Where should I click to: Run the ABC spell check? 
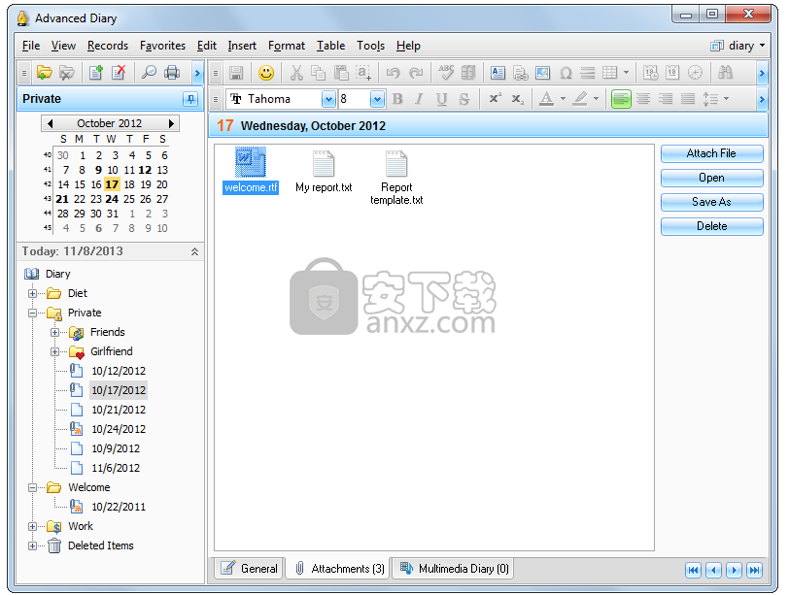pyautogui.click(x=446, y=73)
